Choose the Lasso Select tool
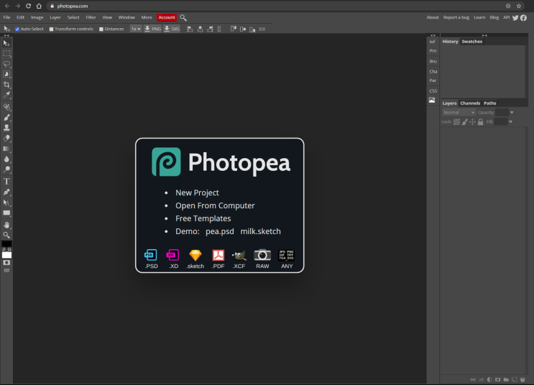534x385 pixels. (x=6, y=64)
